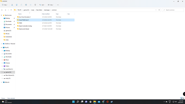Image resolution: width=185 pixels, height=104 pixels.
Task: Click the Copy icon in toolbar
Action: [17, 5]
